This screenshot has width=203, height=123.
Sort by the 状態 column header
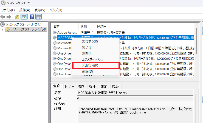click(87, 27)
